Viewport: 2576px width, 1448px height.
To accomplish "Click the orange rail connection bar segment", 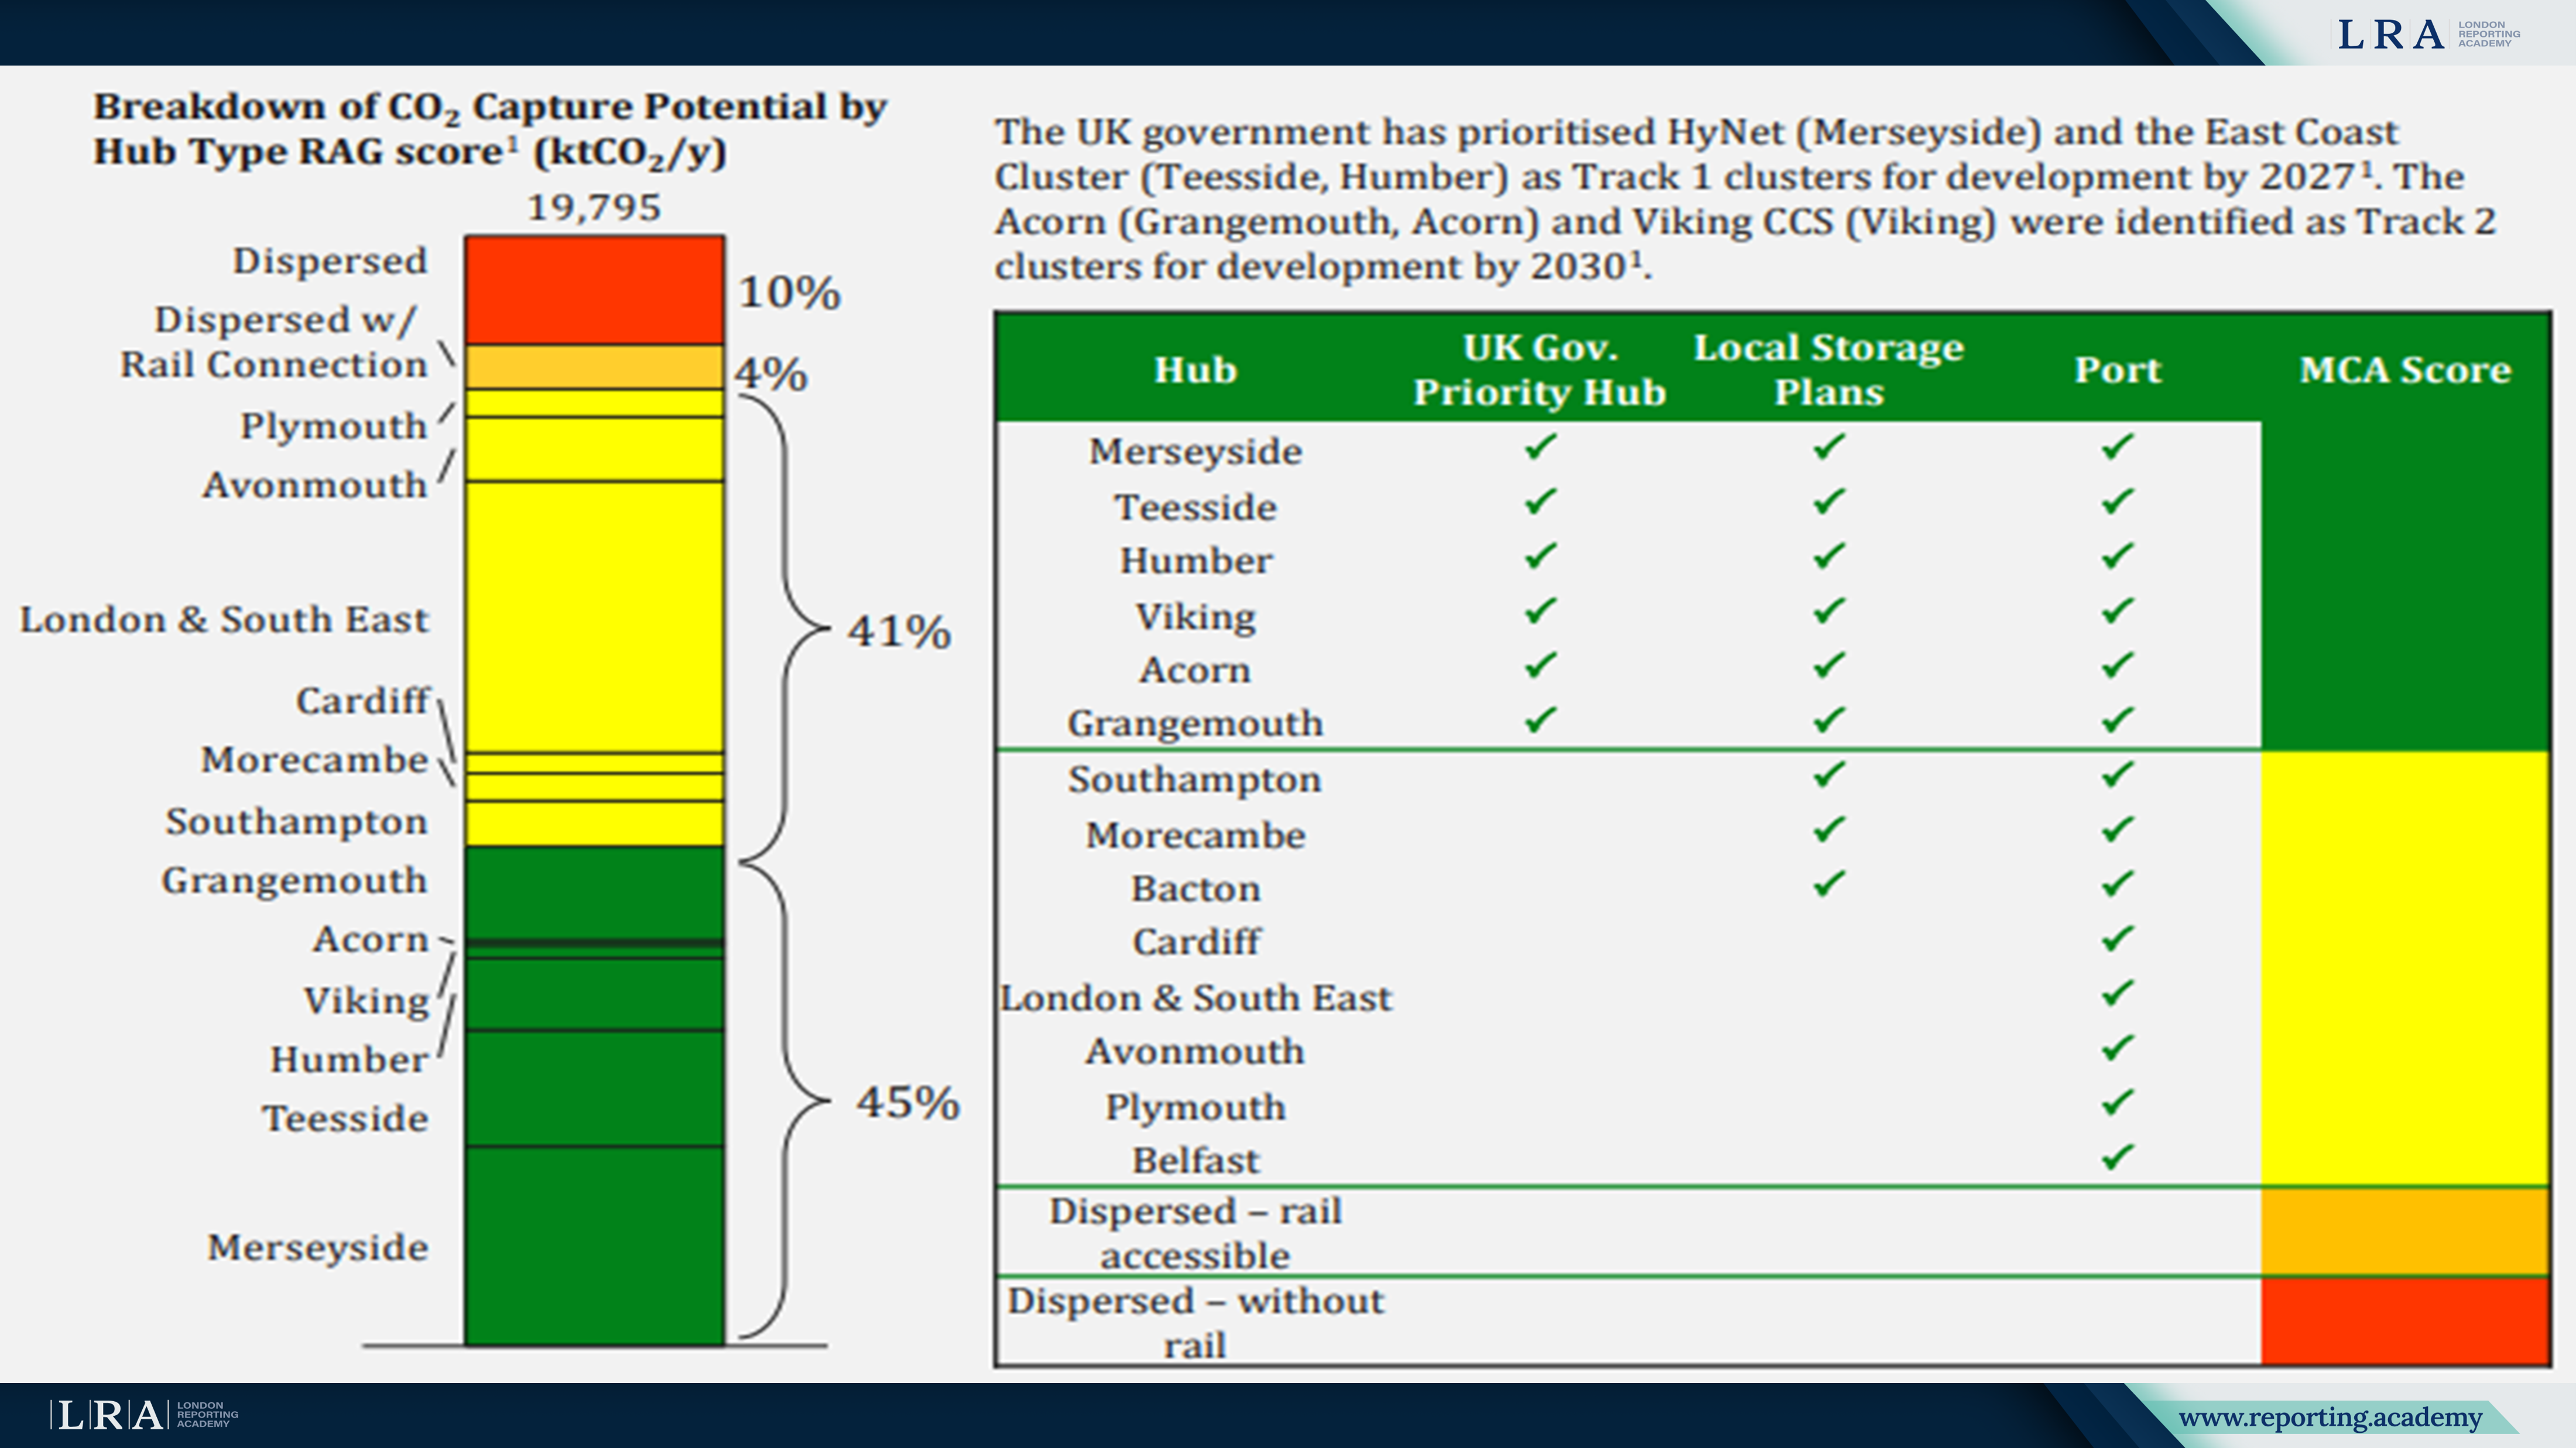I will [594, 367].
